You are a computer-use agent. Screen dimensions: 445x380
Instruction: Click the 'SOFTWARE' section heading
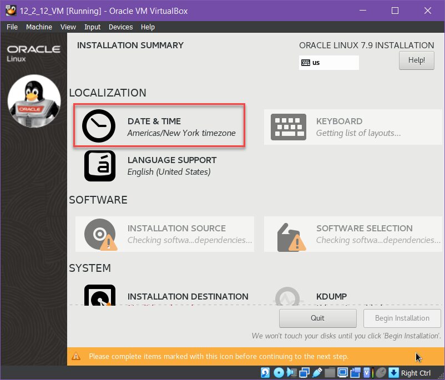(98, 200)
